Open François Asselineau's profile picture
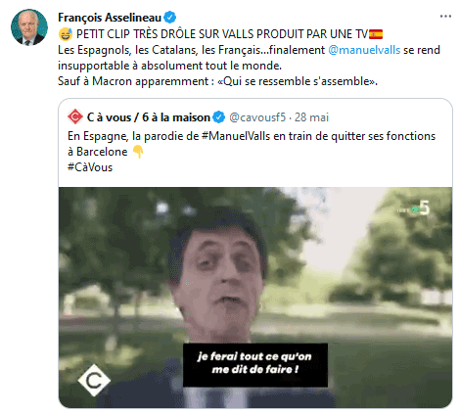Image resolution: width=459 pixels, height=416 pixels. click(x=29, y=27)
